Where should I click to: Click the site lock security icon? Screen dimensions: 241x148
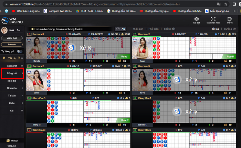6,4
